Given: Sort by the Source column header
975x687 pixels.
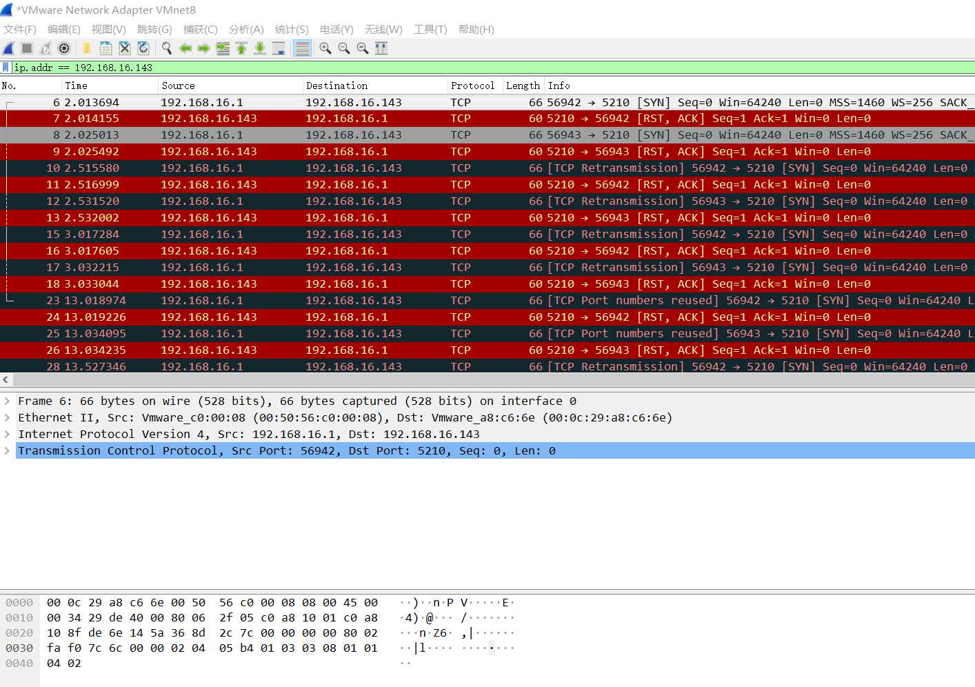Looking at the screenshot, I should tap(230, 86).
